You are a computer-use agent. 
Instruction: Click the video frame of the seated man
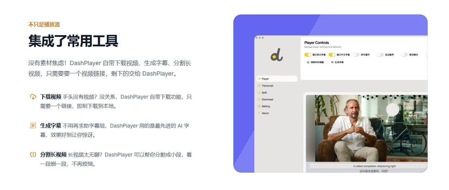pos(367,129)
